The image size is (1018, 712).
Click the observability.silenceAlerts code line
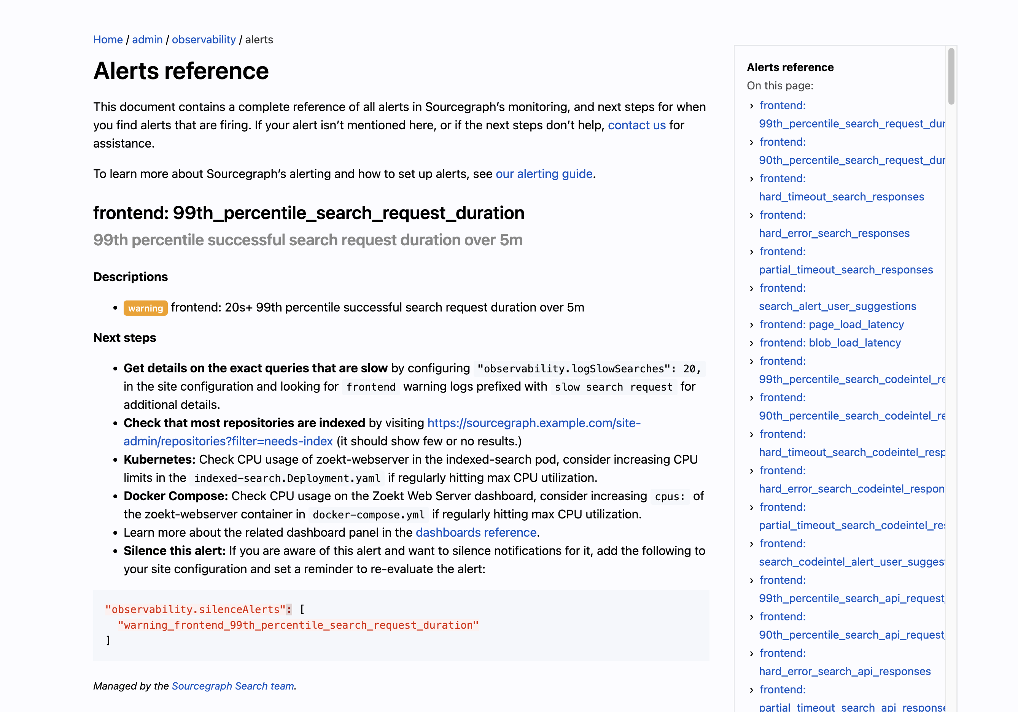point(205,610)
